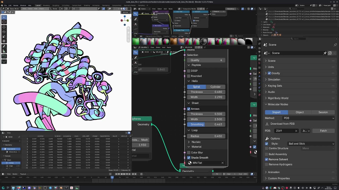Collapse the Sheet section
The image size is (339, 190).
[x=189, y=103]
